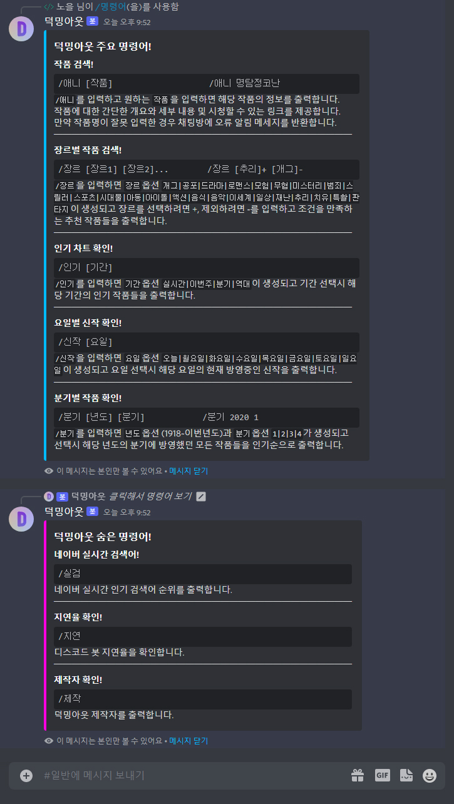Click the /애니 [작품] code block
This screenshot has height=804, width=454.
coord(207,83)
